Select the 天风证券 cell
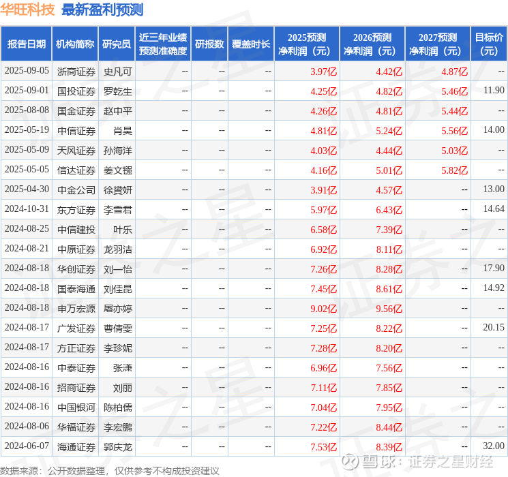Viewport: 508px width, 477px height. pos(76,151)
